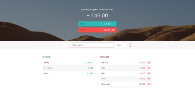Click the INCOME list heading

click(x=46, y=57)
